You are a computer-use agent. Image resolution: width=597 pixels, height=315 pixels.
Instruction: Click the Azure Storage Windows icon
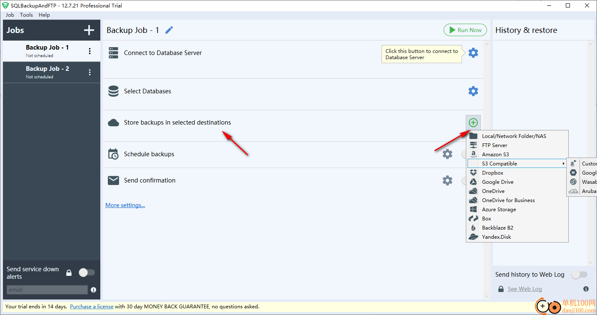point(473,210)
